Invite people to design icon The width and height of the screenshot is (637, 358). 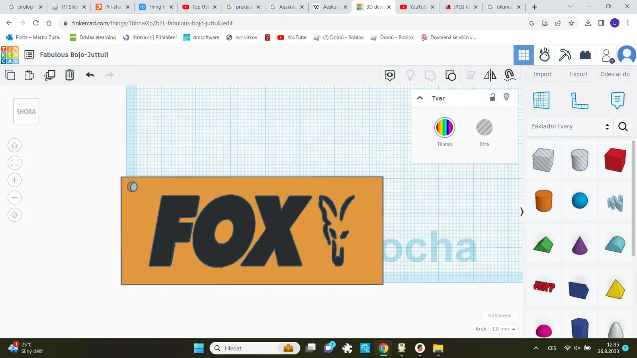tap(608, 56)
